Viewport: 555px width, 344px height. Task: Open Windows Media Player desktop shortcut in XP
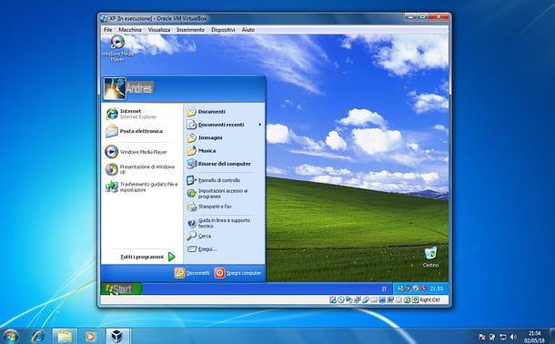click(x=117, y=48)
